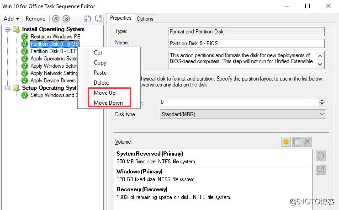Click the move volume up icon
339x210 pixels.
321,156
